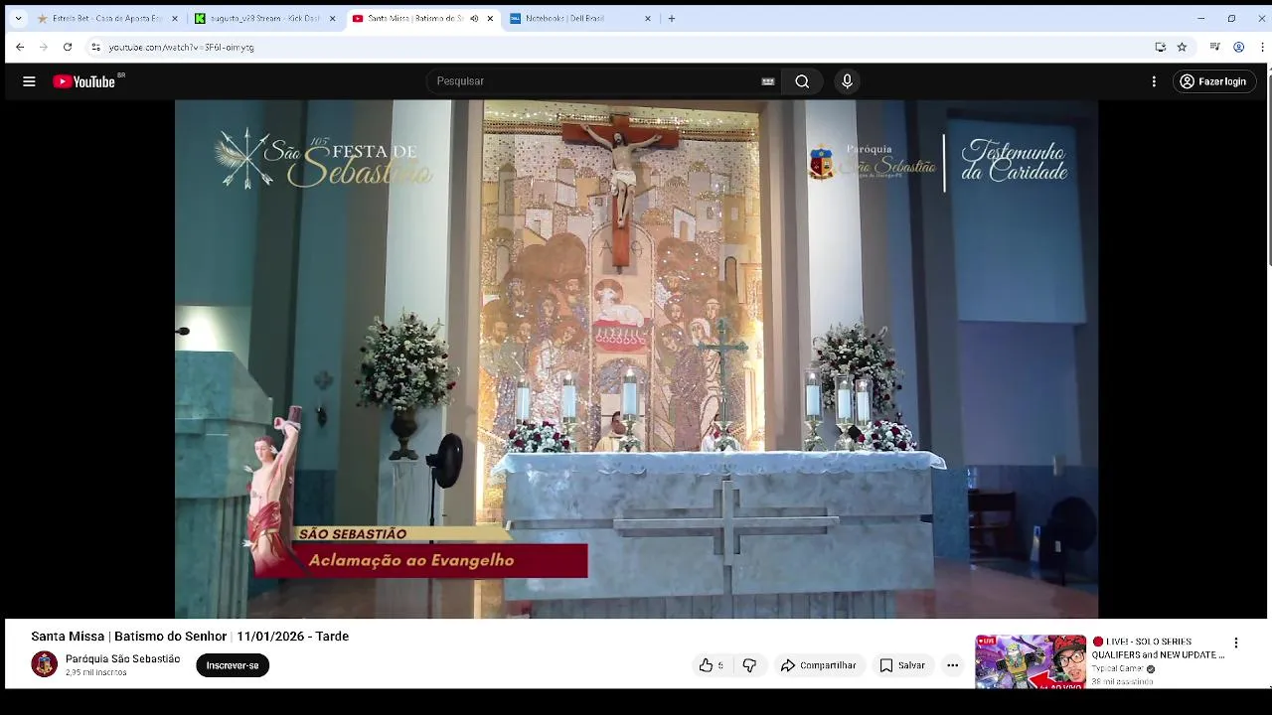
Task: View site information icon in address bar
Action: 95,47
